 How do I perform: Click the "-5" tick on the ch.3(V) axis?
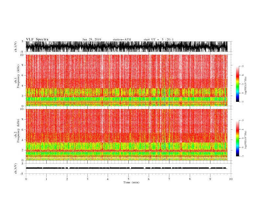22,174
